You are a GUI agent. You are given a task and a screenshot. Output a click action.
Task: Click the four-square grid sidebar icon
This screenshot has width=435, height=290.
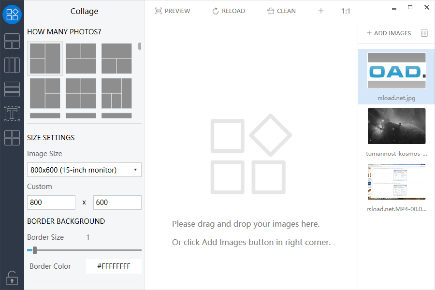pos(12,138)
